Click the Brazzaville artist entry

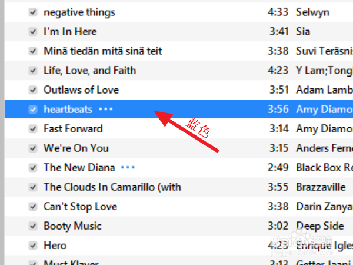321,187
